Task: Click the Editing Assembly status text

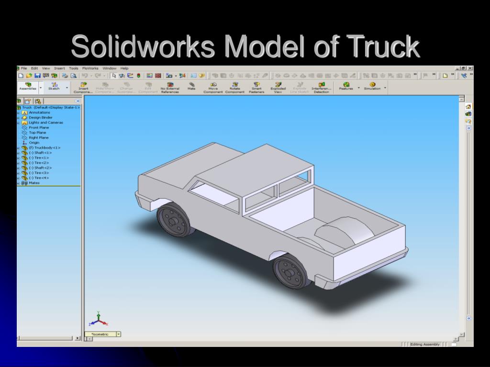Action: 425,344
